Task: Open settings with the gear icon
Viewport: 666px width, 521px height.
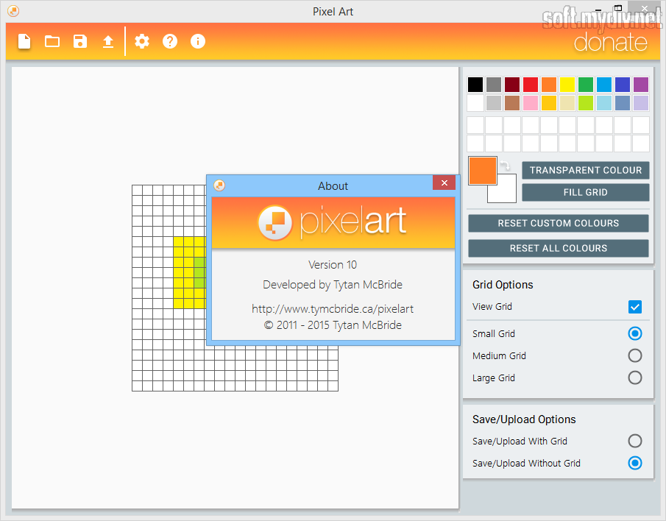Action: [x=142, y=41]
